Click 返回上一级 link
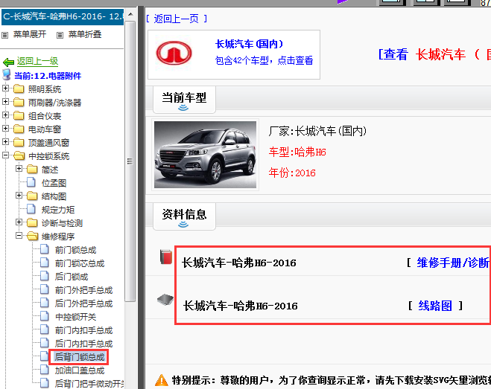Screen dimensions: 491x389 coord(37,61)
